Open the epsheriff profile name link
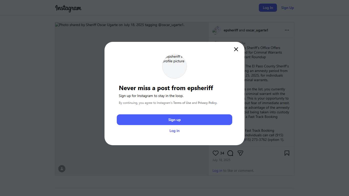Image resolution: width=349 pixels, height=196 pixels. (x=231, y=30)
